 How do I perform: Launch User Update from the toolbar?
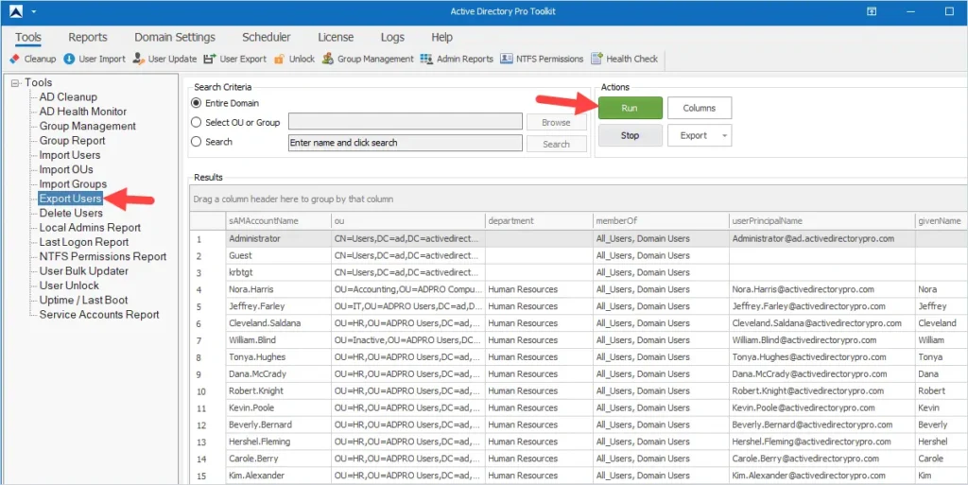pyautogui.click(x=164, y=59)
